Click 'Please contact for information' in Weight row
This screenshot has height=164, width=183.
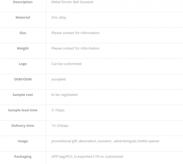(75, 48)
